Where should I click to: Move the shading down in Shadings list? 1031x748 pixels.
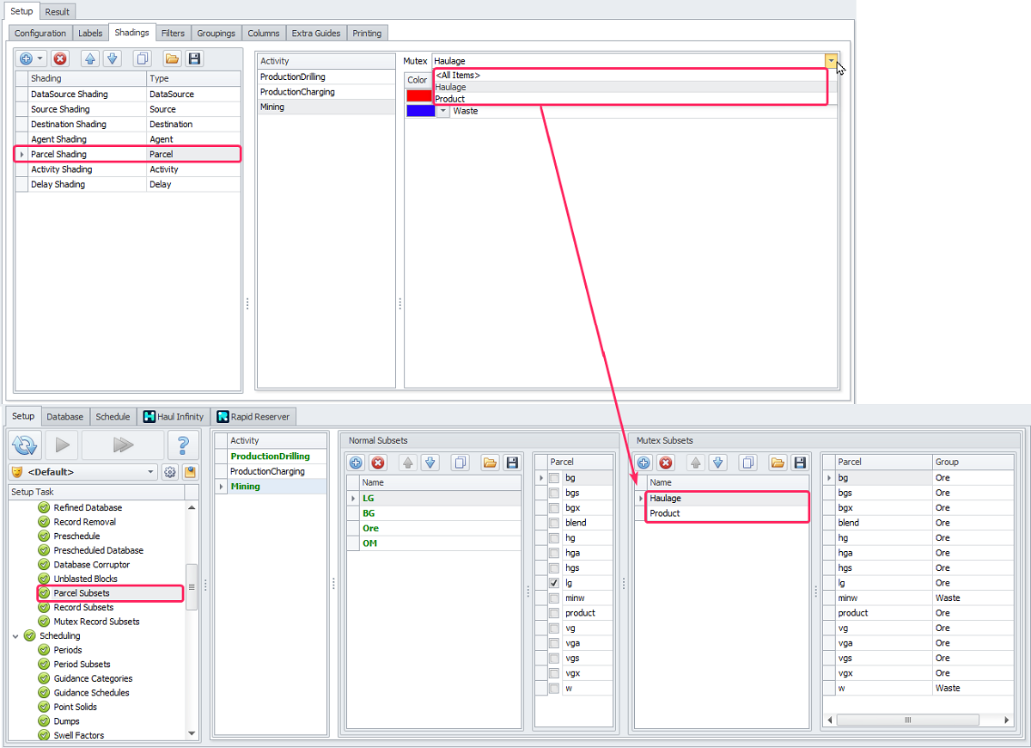point(113,58)
